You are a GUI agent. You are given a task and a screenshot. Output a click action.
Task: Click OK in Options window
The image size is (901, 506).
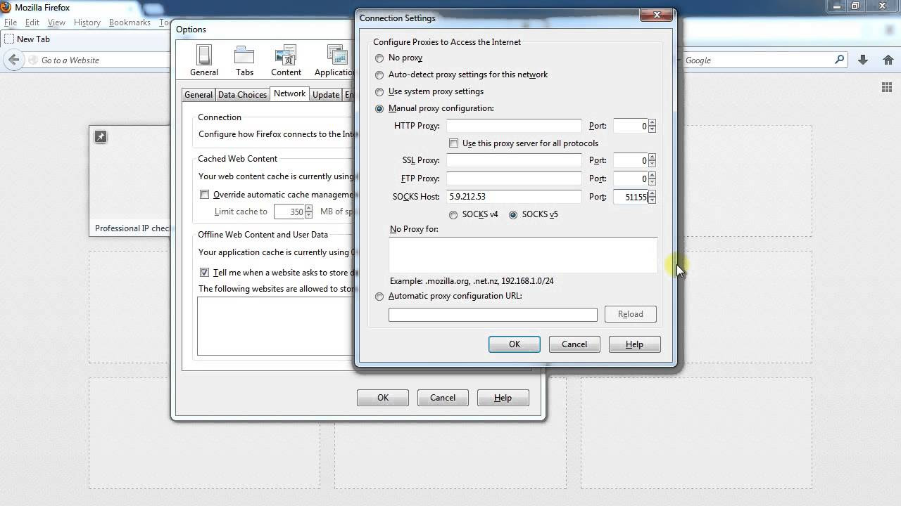(383, 398)
